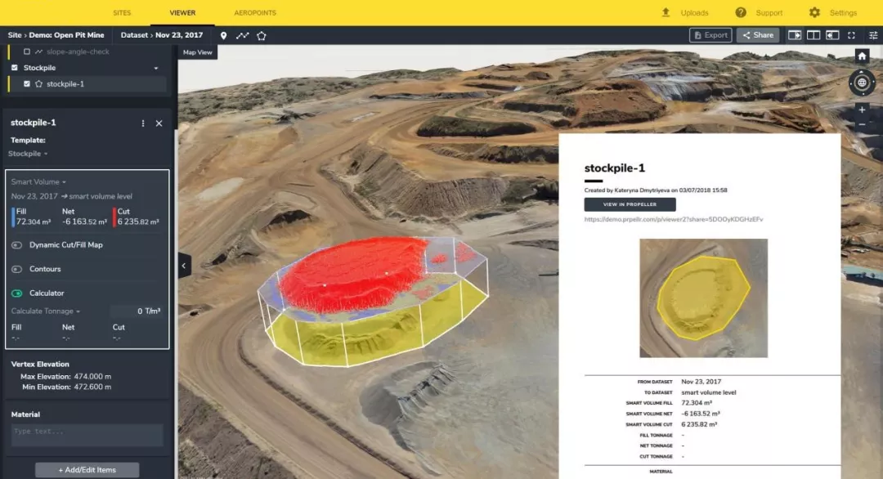Image resolution: width=883 pixels, height=479 pixels.
Task: Switch to split side-by-side view
Action: [x=814, y=35]
